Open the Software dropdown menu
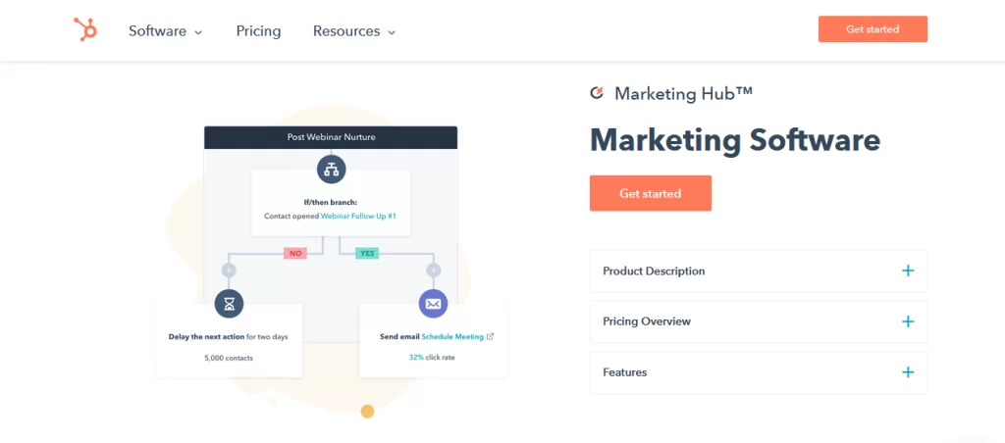The height and width of the screenshot is (443, 1005). [165, 31]
